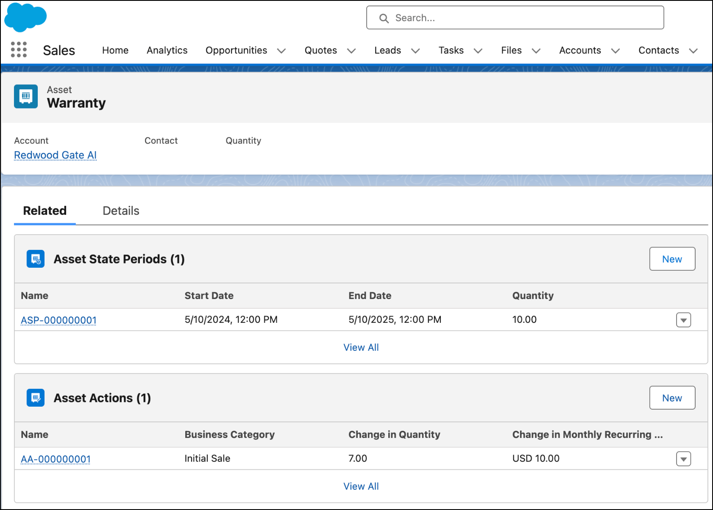Screen dimensions: 713x510
Task: Click the 5/10/2024, 12:00 PM cell
Action: [x=231, y=319]
